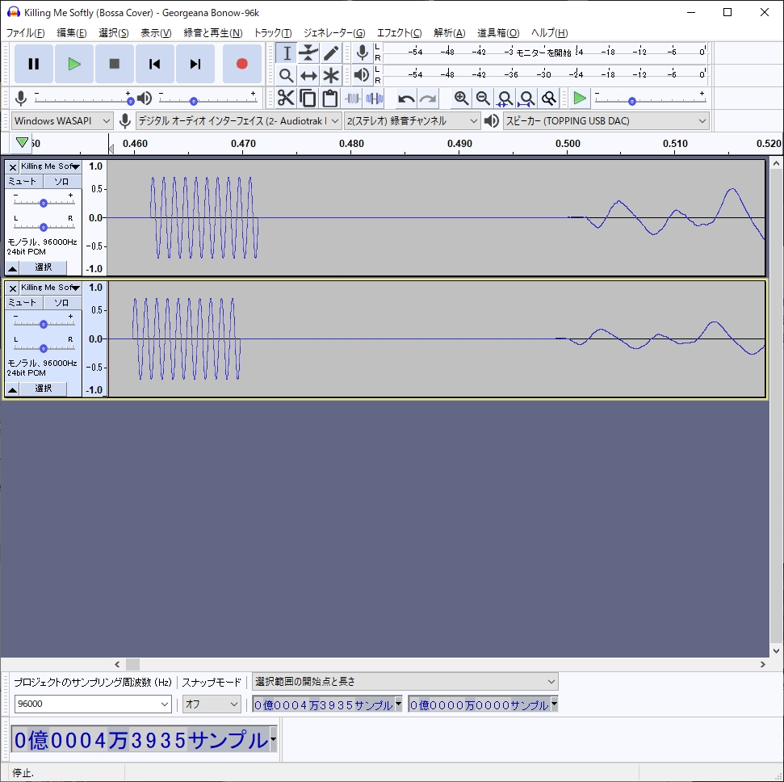784x782 pixels.
Task: Fit project to window width
Action: (527, 98)
